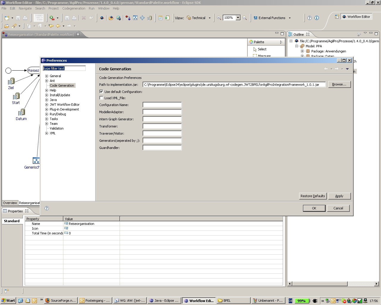This screenshot has width=381, height=305.
Task: Click the Workflow Editor perspective icon
Action: tap(356, 17)
